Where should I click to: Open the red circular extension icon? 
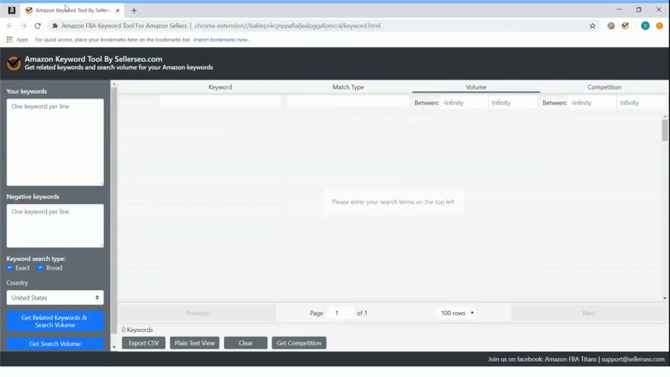point(611,26)
